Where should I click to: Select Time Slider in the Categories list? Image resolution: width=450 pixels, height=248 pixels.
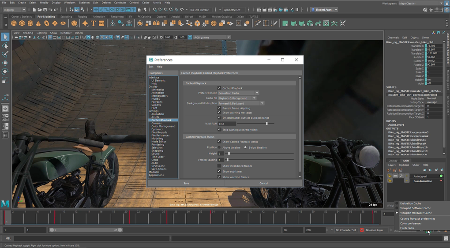pos(157,157)
